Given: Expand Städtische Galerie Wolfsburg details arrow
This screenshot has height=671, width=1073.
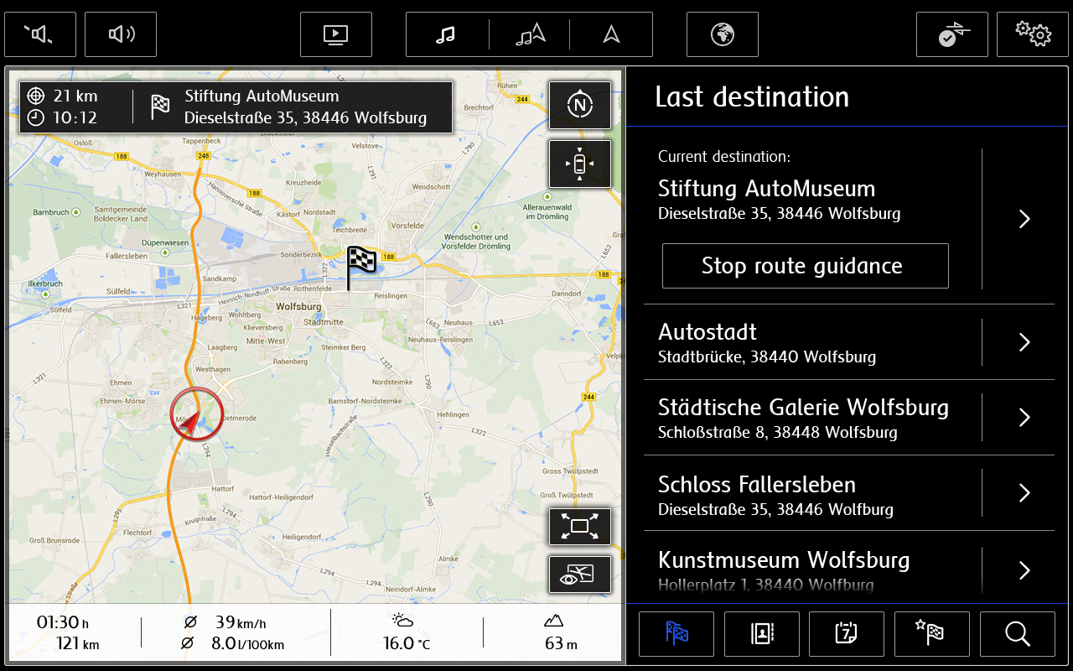Looking at the screenshot, I should tap(1024, 418).
